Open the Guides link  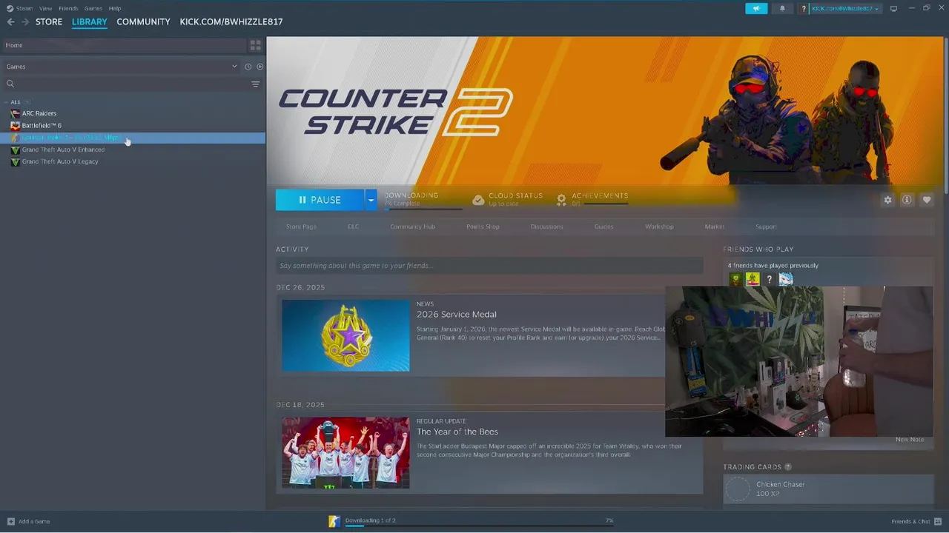(x=604, y=227)
